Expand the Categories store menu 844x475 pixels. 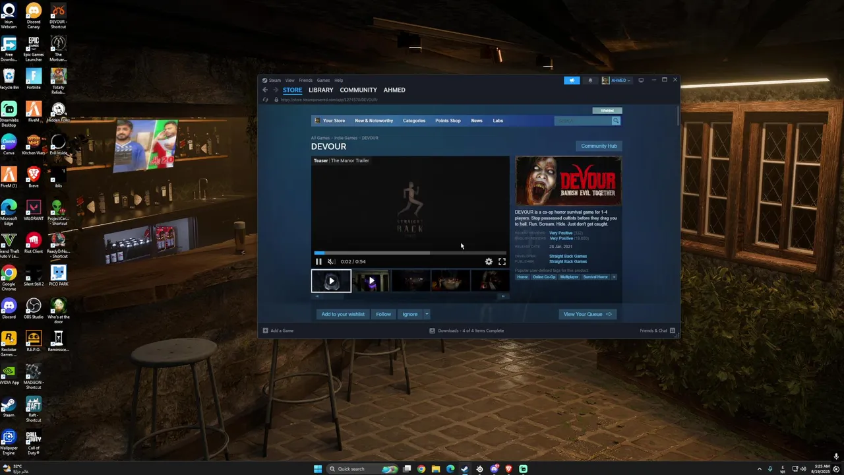[414, 121]
